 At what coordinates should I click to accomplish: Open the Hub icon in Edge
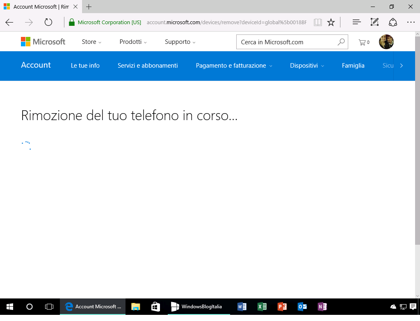pyautogui.click(x=356, y=22)
